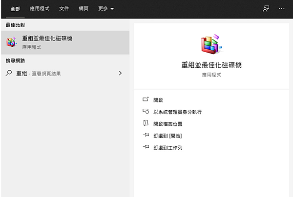Click the file location icon
Viewport: 293px width, 197px height.
146,123
